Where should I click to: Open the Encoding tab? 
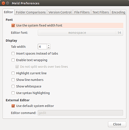[x=118, y=12]
